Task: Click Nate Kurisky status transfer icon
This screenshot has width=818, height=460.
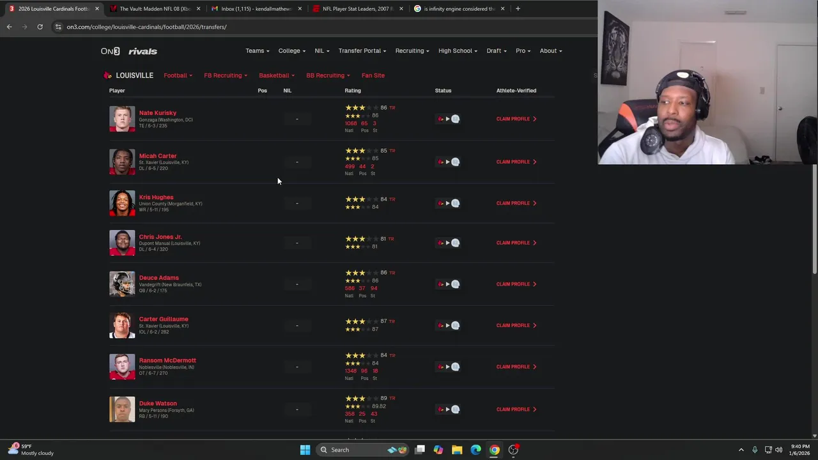Action: [x=448, y=119]
